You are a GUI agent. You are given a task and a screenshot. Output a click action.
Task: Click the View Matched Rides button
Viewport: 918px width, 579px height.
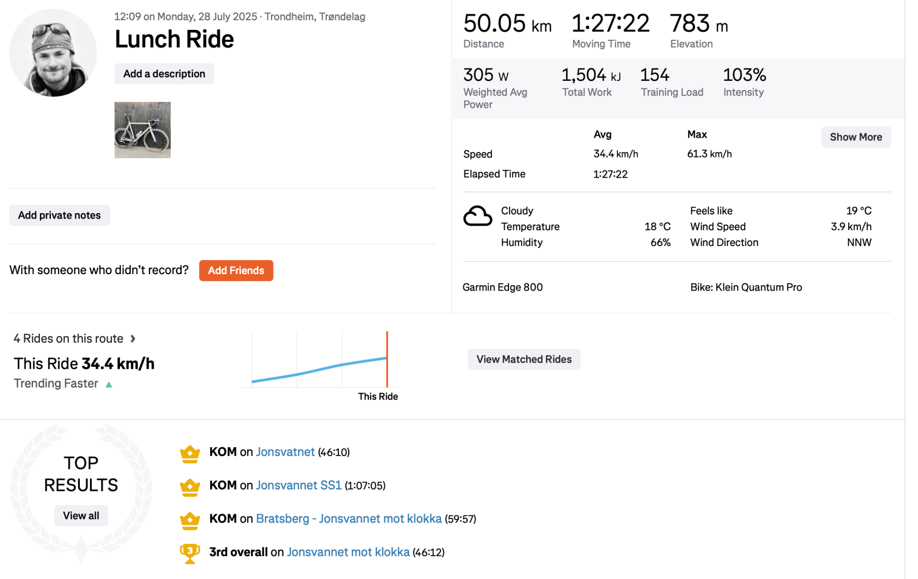(523, 360)
